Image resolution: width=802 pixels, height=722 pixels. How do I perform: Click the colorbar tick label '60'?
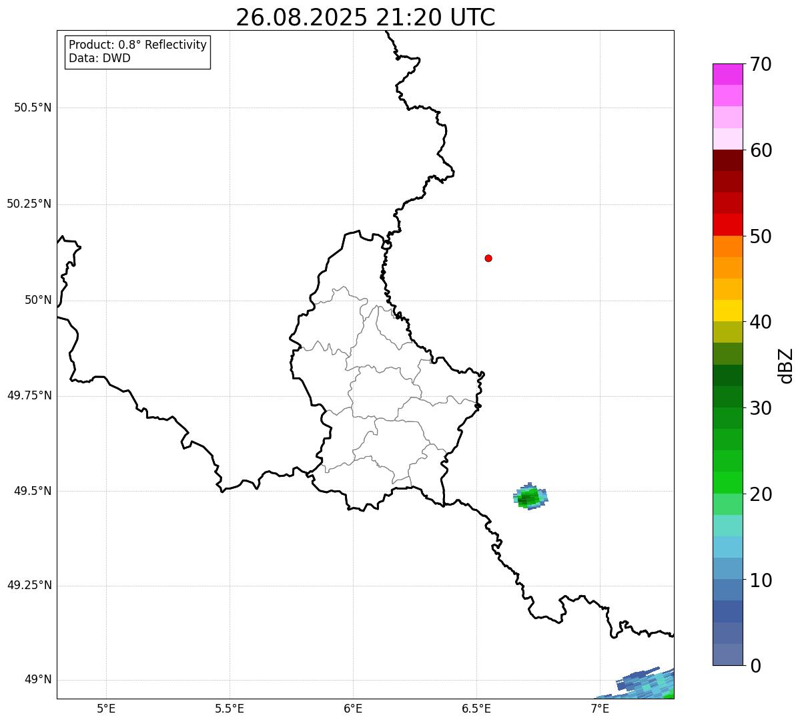761,150
